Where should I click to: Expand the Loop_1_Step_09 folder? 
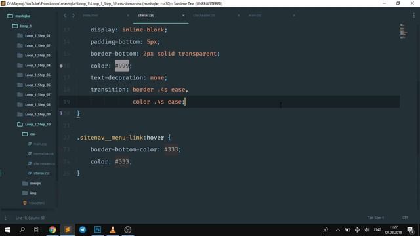[x=33, y=115]
